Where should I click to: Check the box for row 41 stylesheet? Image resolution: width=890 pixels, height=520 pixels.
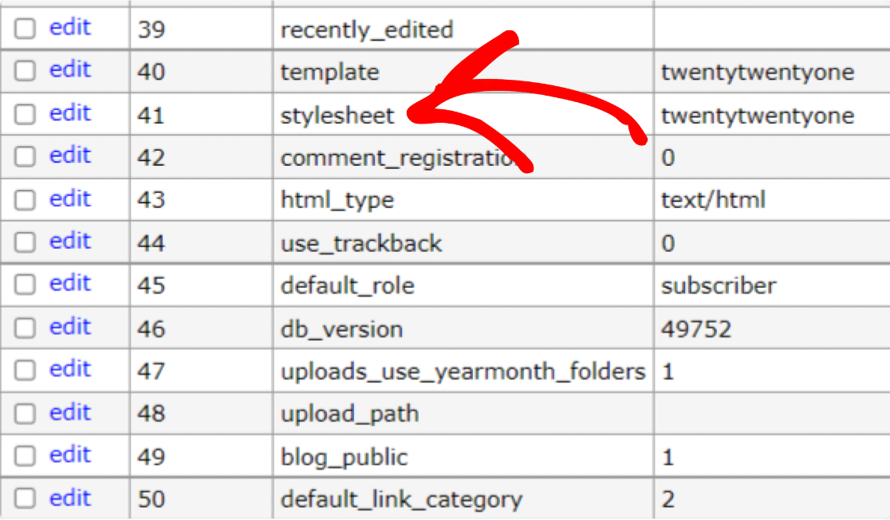[x=25, y=114]
